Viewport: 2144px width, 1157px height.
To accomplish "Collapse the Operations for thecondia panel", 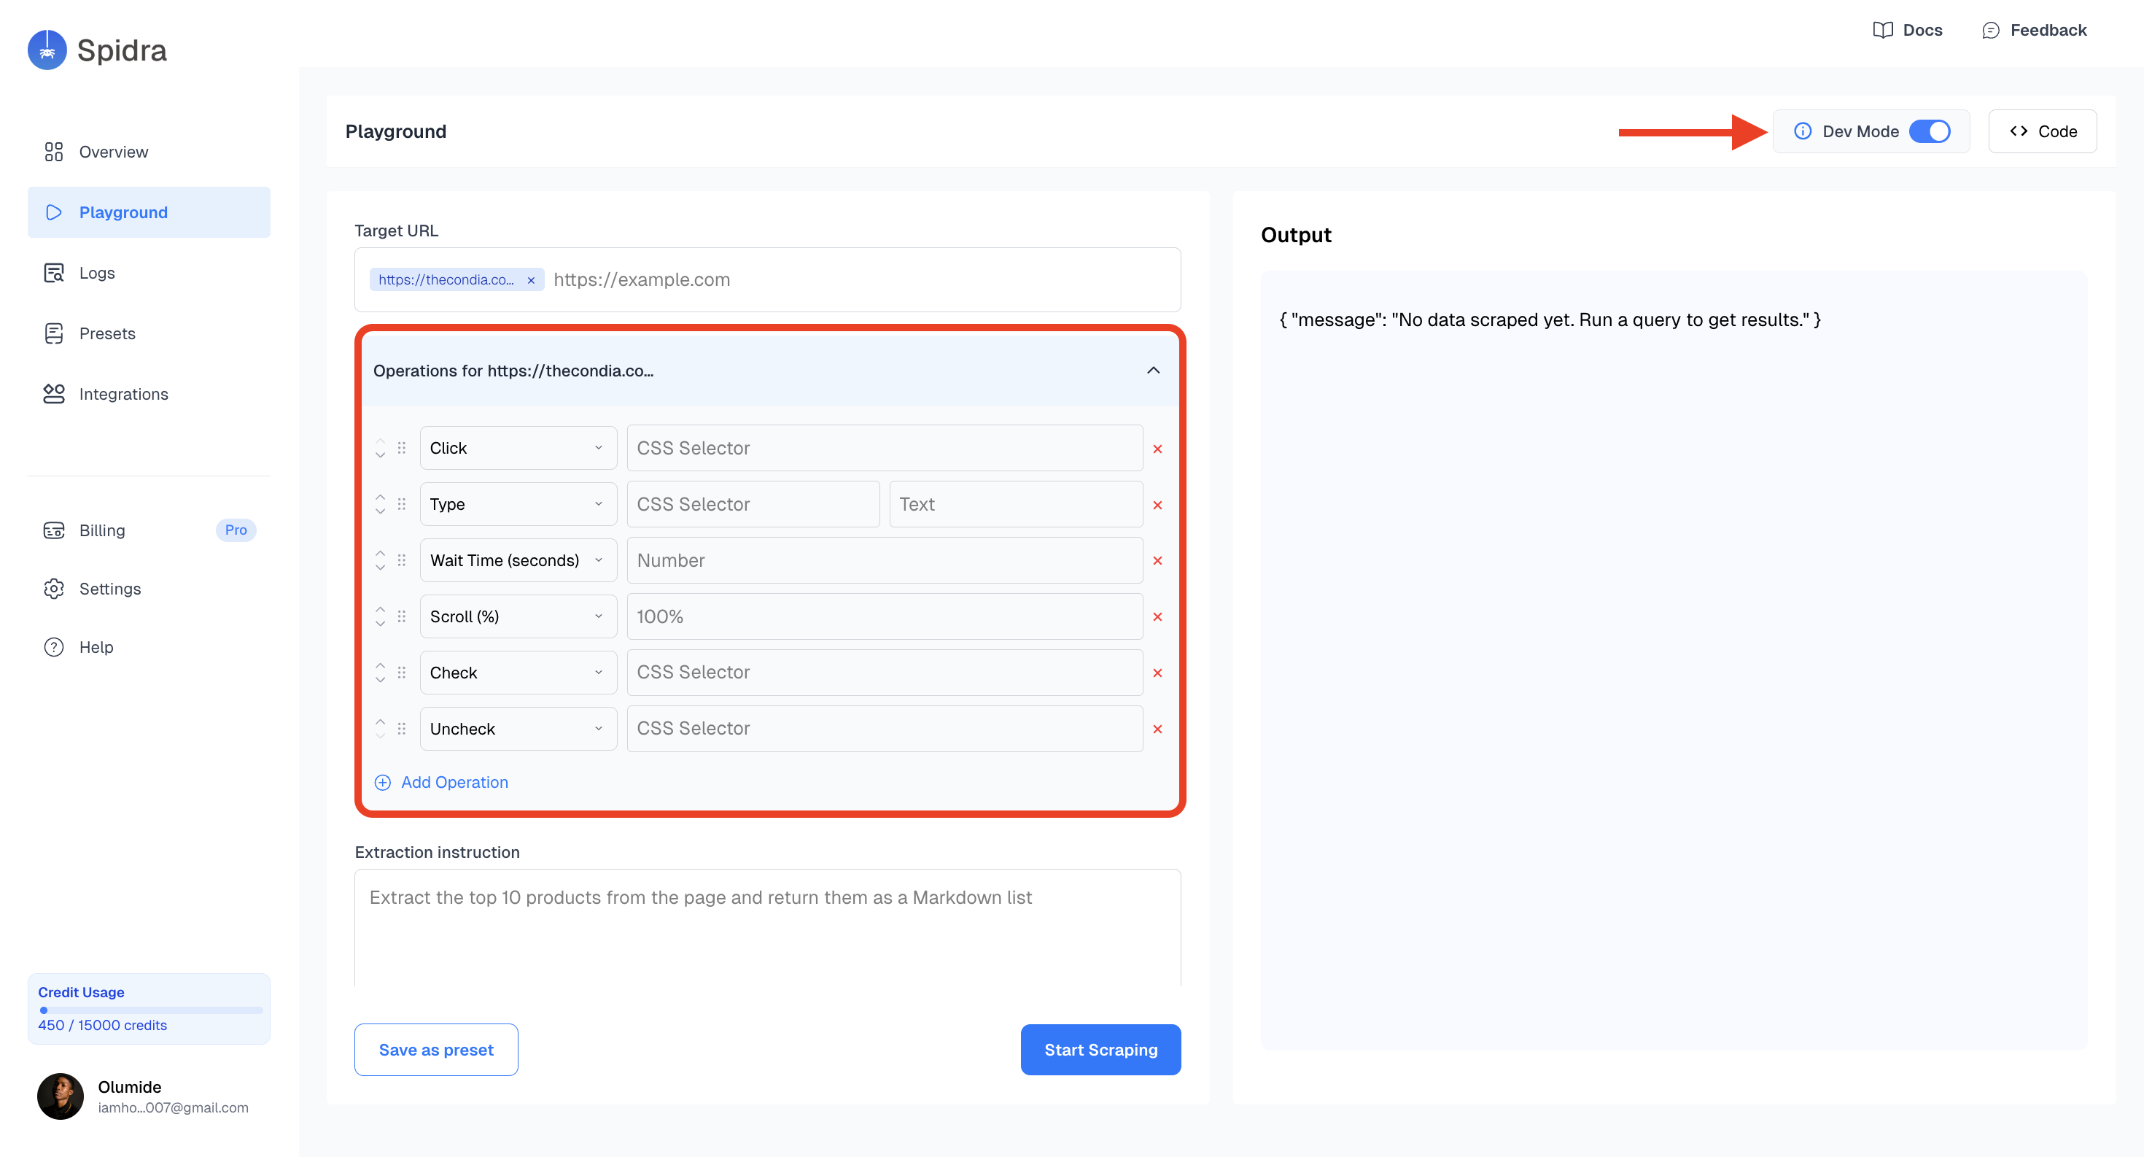I will click(x=1153, y=371).
